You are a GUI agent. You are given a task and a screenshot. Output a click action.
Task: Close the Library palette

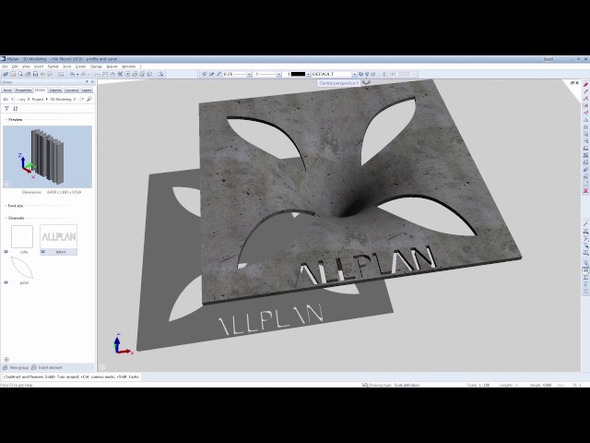tap(92, 82)
